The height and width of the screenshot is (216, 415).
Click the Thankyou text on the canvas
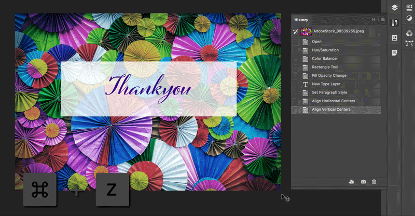(148, 87)
